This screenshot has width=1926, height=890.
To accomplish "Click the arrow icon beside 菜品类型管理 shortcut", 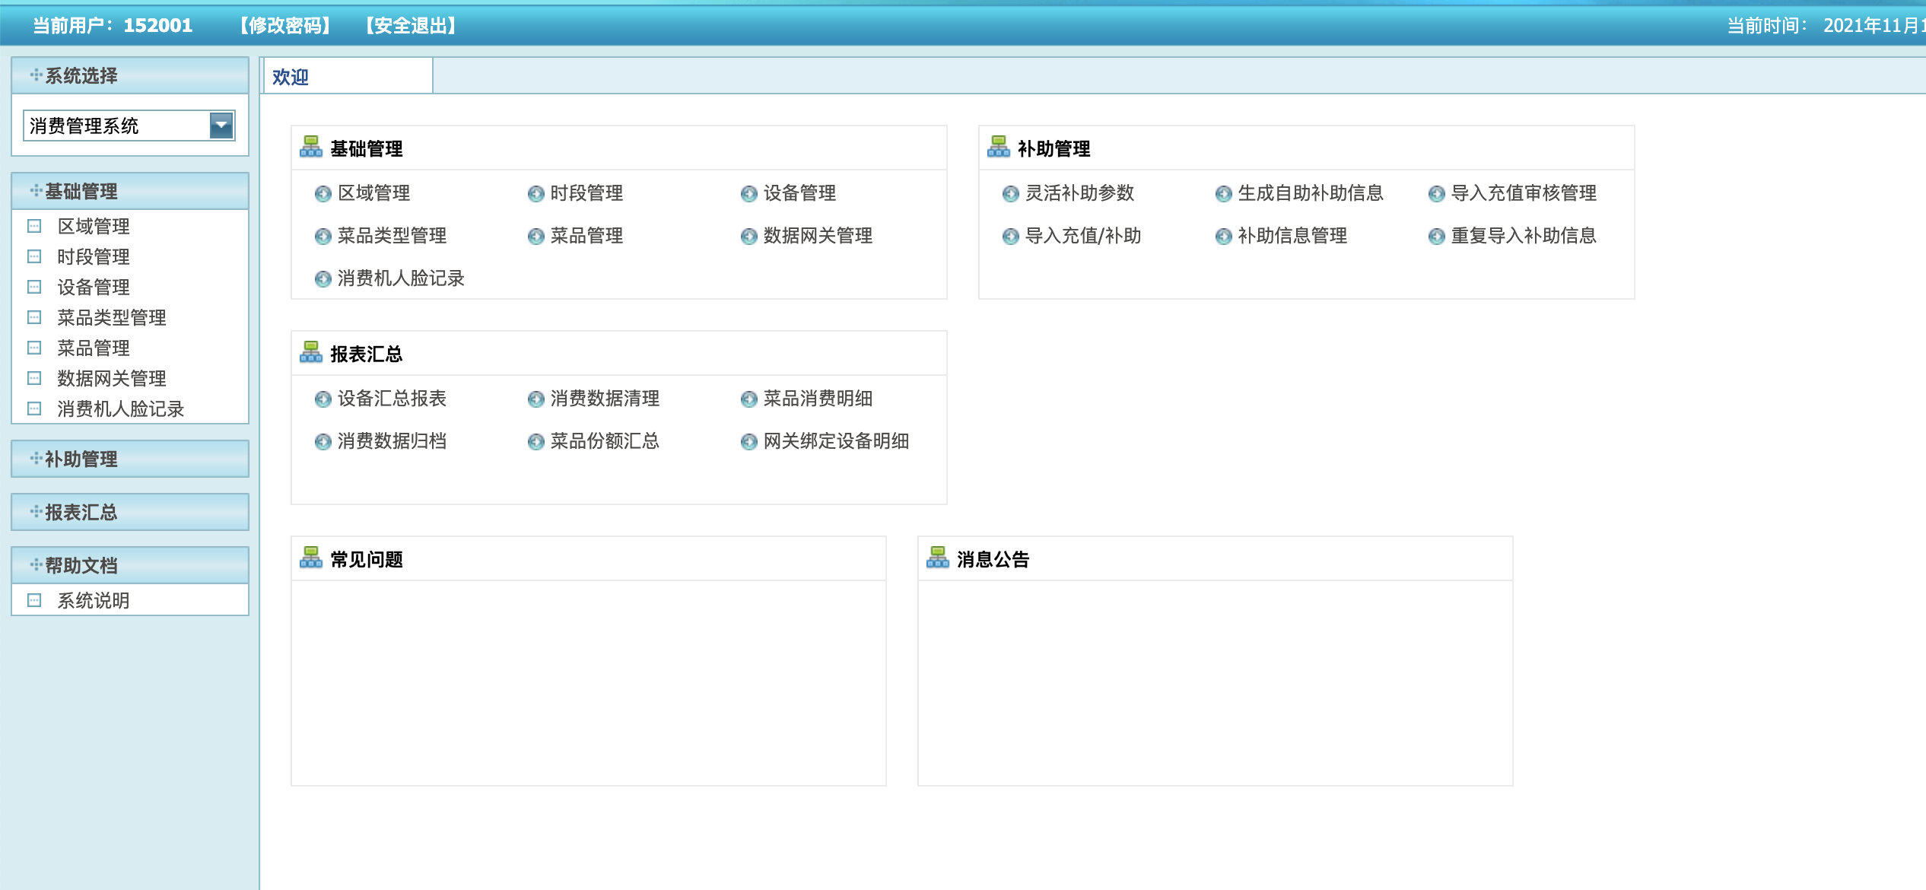I will pos(323,237).
